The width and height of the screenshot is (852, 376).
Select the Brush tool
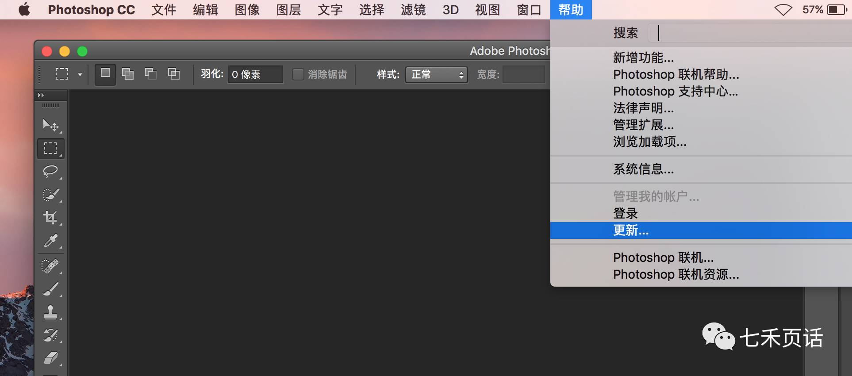tap(50, 289)
